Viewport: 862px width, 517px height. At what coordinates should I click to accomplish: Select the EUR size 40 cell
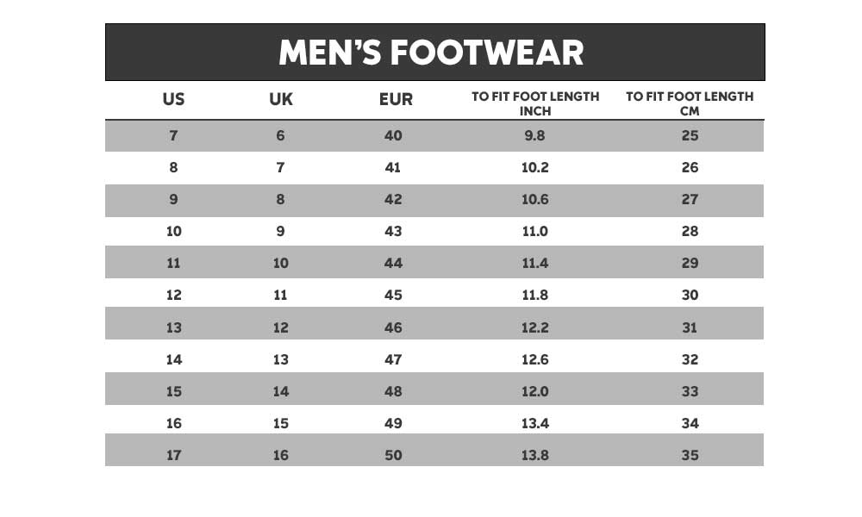[x=393, y=135]
